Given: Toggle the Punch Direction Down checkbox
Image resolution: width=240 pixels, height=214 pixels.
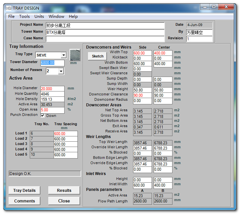Looking at the screenshot, I should pyautogui.click(x=43, y=116).
